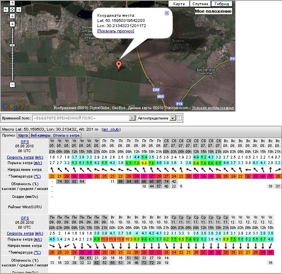
Task: Pan the map left with arrow
Action: [x=6, y=9]
